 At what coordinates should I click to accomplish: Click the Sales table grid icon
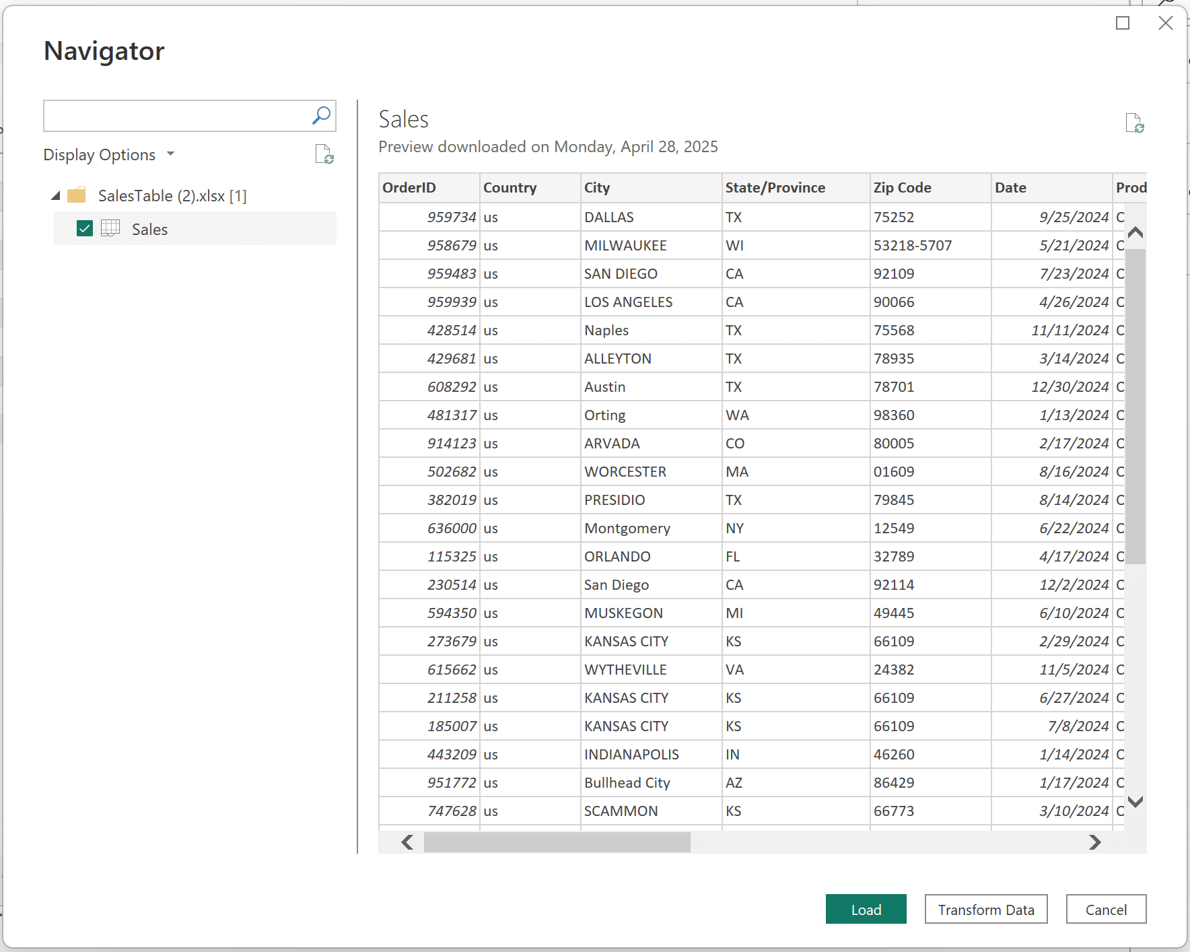tap(110, 228)
